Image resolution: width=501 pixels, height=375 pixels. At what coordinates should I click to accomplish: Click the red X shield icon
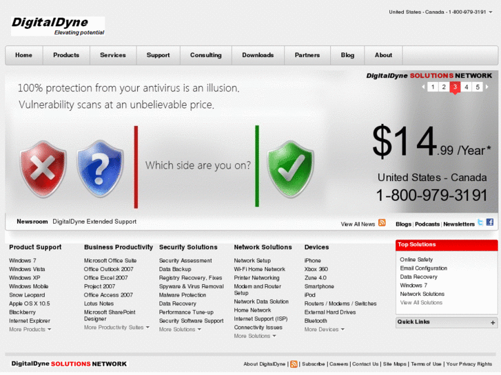click(43, 169)
